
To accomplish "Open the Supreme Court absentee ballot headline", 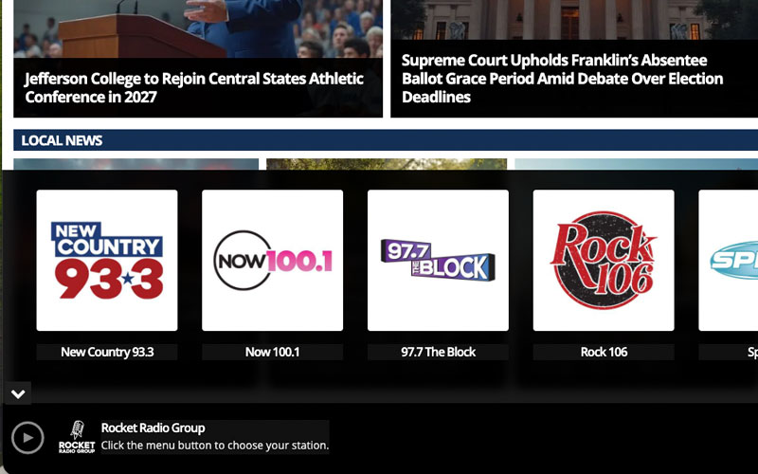I will (562, 79).
